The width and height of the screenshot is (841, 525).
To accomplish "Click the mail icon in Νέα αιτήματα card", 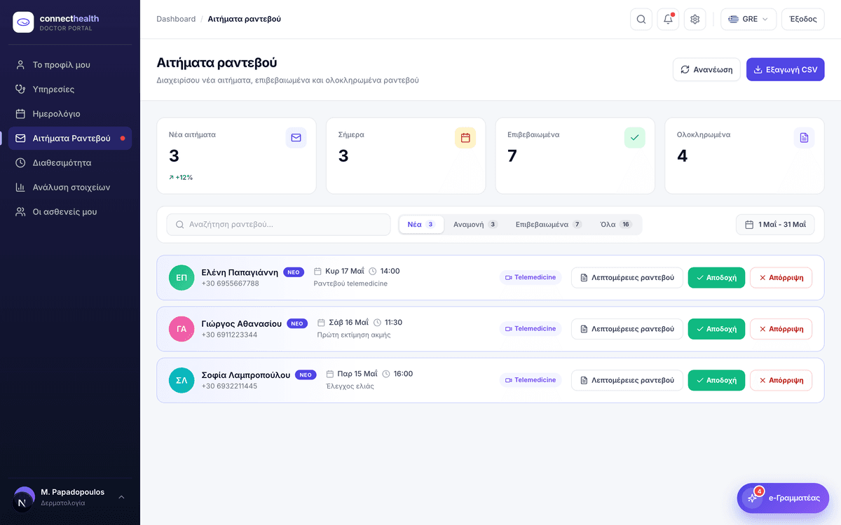I will (x=296, y=138).
